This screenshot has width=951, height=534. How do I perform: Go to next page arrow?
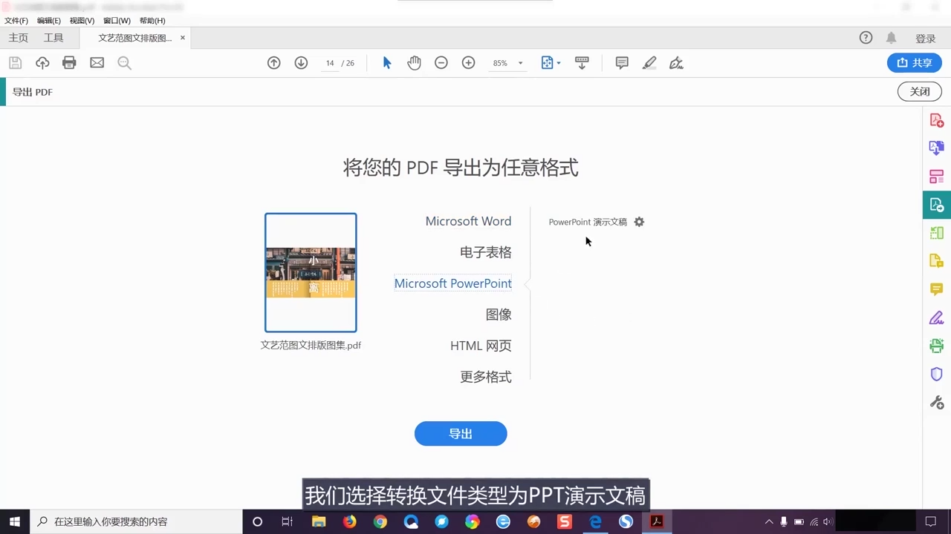(301, 63)
